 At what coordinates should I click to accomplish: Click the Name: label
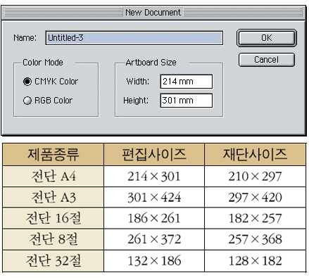[x=25, y=38]
